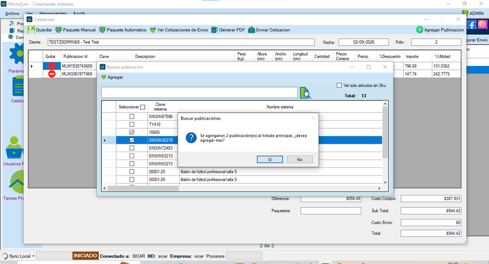Click the Guardar save icon
489x264 pixels.
pyautogui.click(x=31, y=30)
